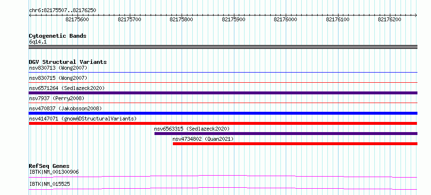This screenshot has width=431, height=195.
Task: Click the red nsv4734802 variant bar
Action: [295, 144]
